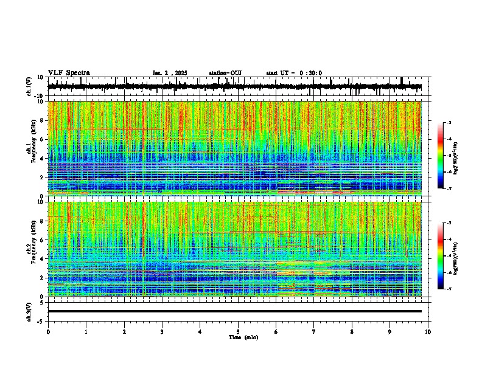Click the ch.3 voltage trace line
This screenshot has height=372, width=482.
click(x=235, y=311)
